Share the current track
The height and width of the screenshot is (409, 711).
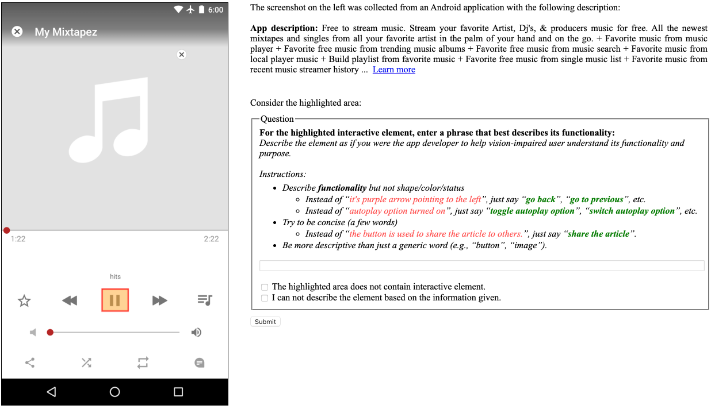[29, 362]
